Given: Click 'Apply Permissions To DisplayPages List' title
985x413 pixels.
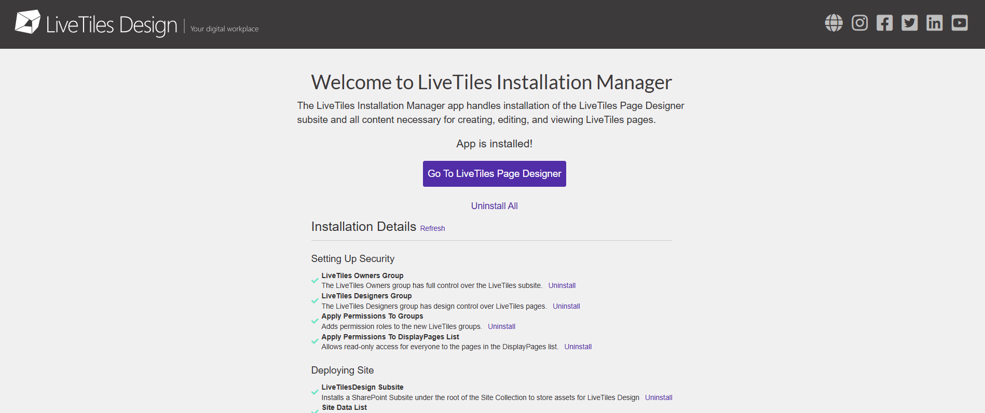Looking at the screenshot, I should point(390,337).
